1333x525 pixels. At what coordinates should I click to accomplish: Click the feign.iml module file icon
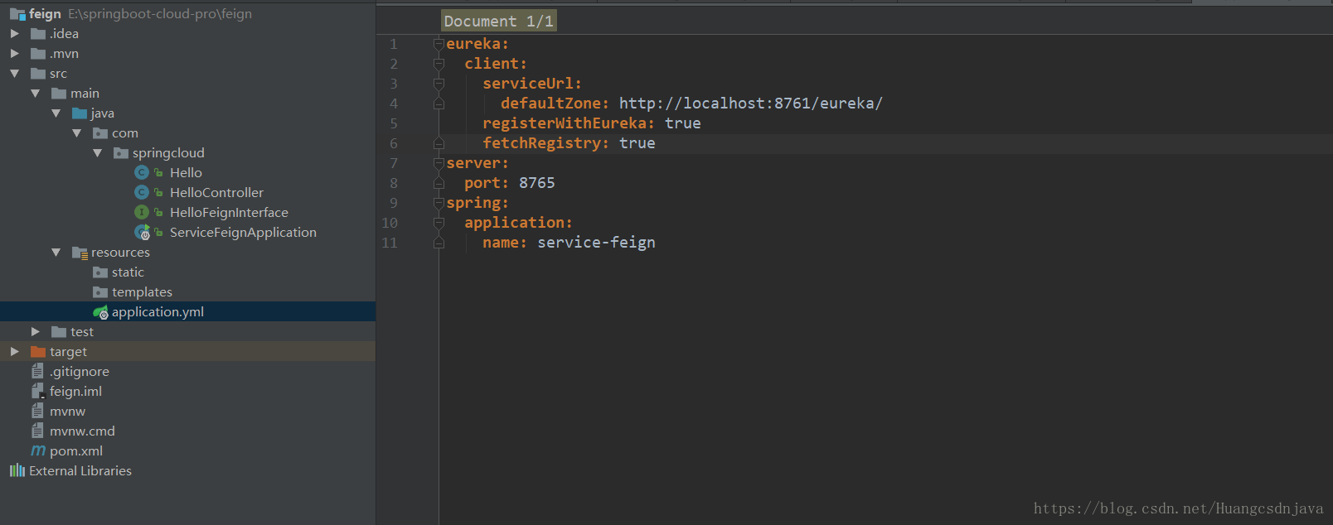tap(38, 391)
